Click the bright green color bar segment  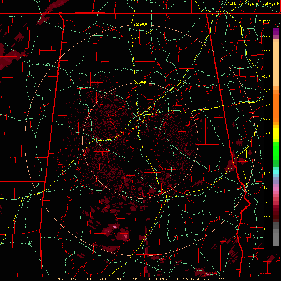point(276,151)
